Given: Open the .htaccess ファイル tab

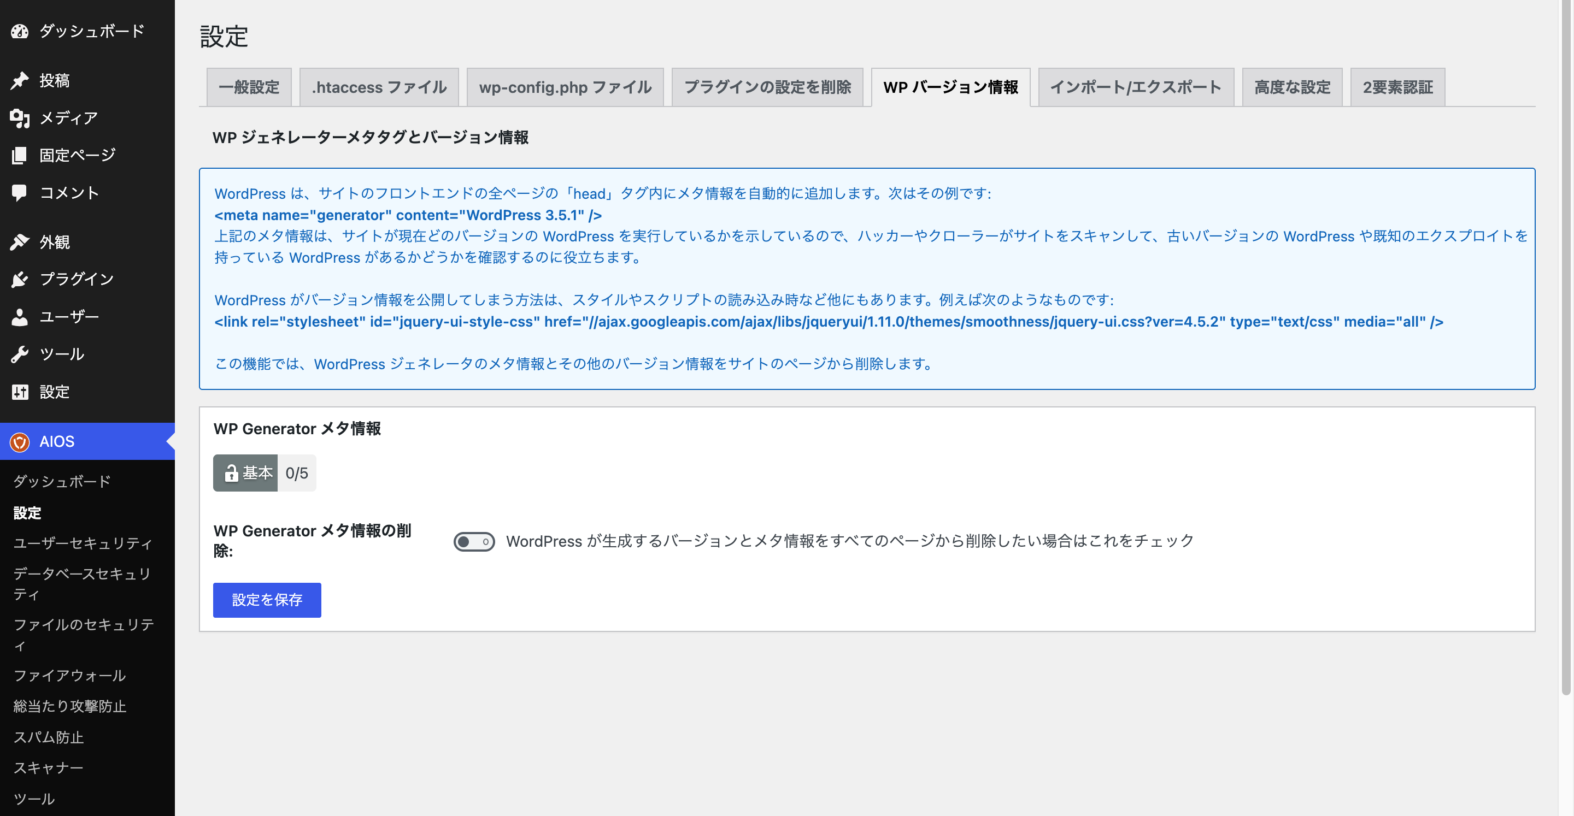Looking at the screenshot, I should [x=379, y=87].
